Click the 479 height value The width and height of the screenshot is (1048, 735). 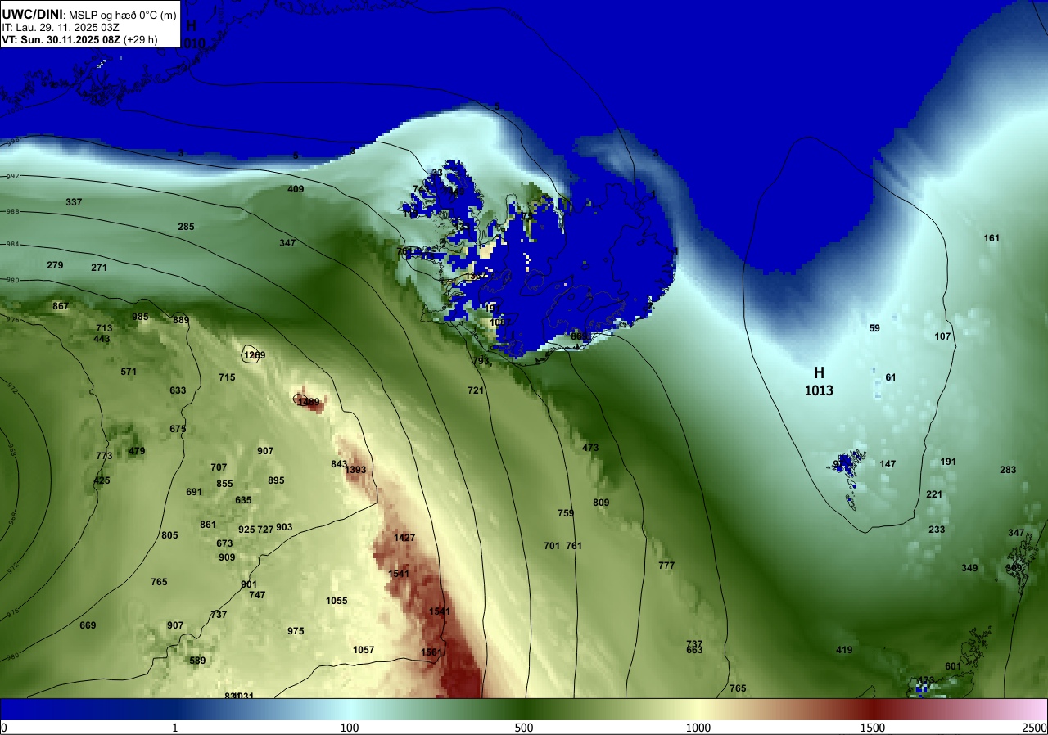(x=137, y=451)
